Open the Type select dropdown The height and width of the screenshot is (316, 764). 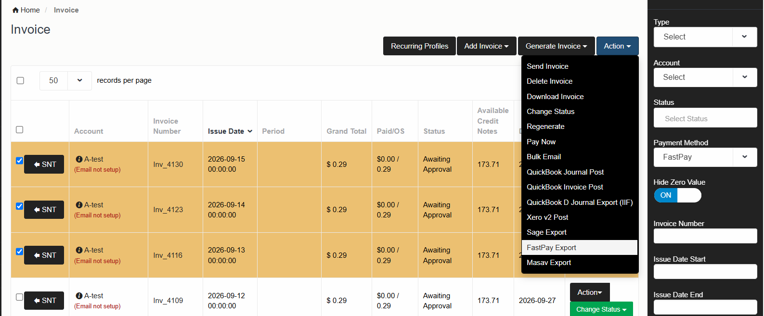705,37
